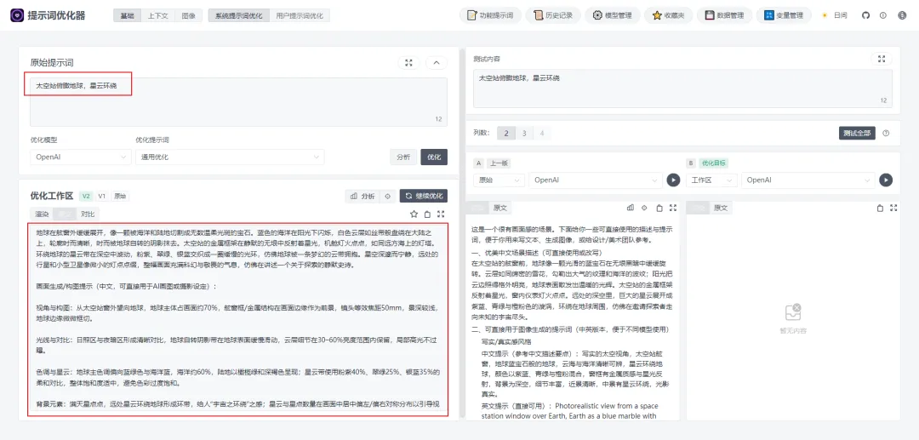This screenshot has width=919, height=440.
Task: Copy column A result via clipboard icon
Action: (659, 208)
